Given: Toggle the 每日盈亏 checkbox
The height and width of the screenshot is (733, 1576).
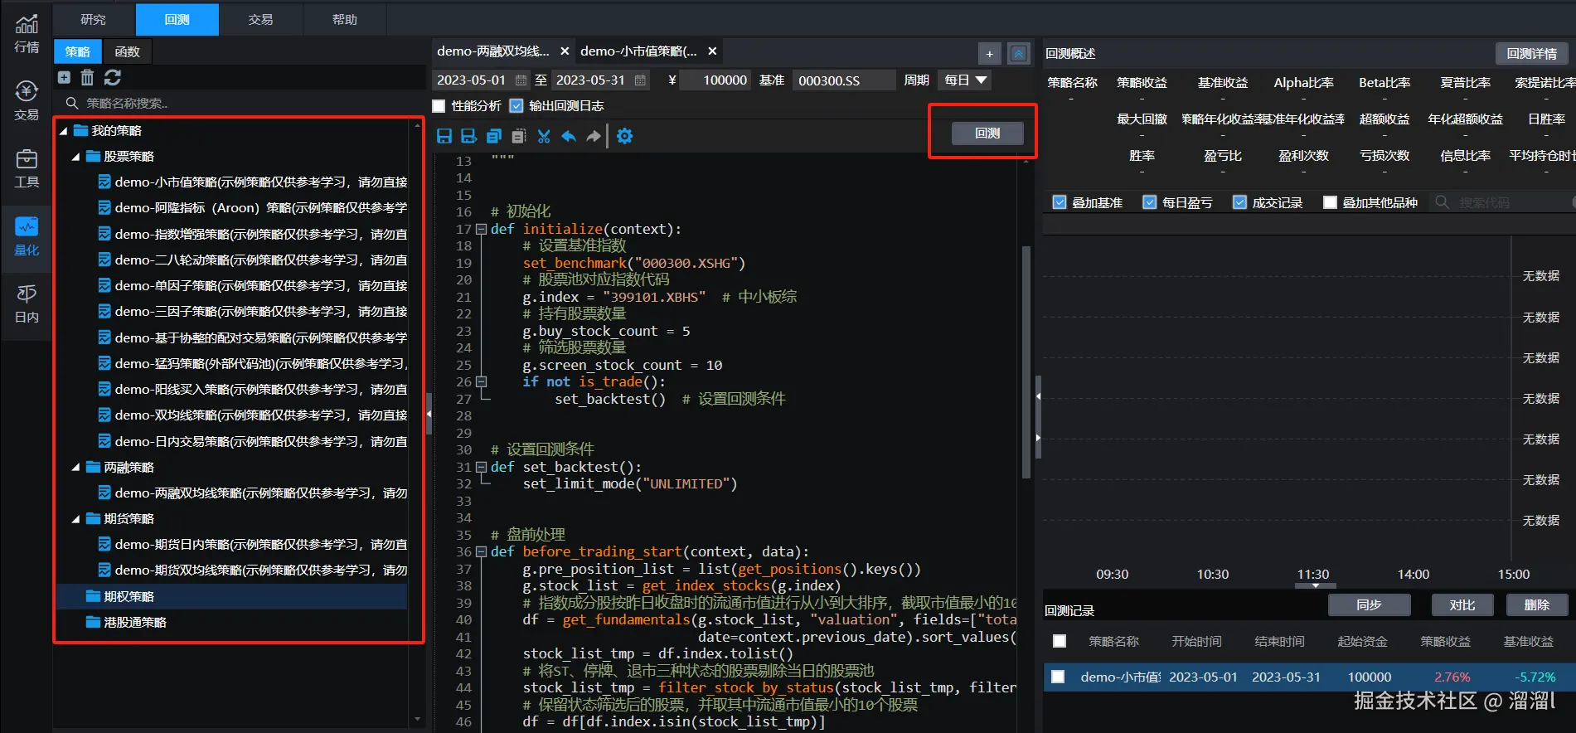Looking at the screenshot, I should [x=1149, y=202].
